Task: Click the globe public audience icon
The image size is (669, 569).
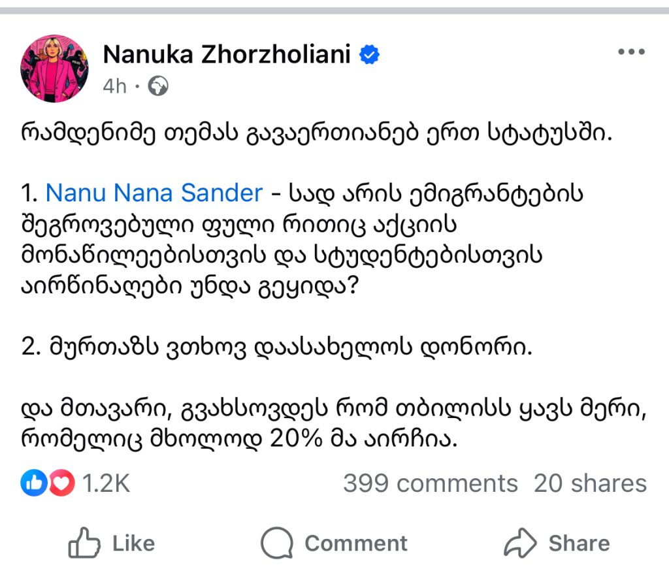Action: (x=158, y=86)
